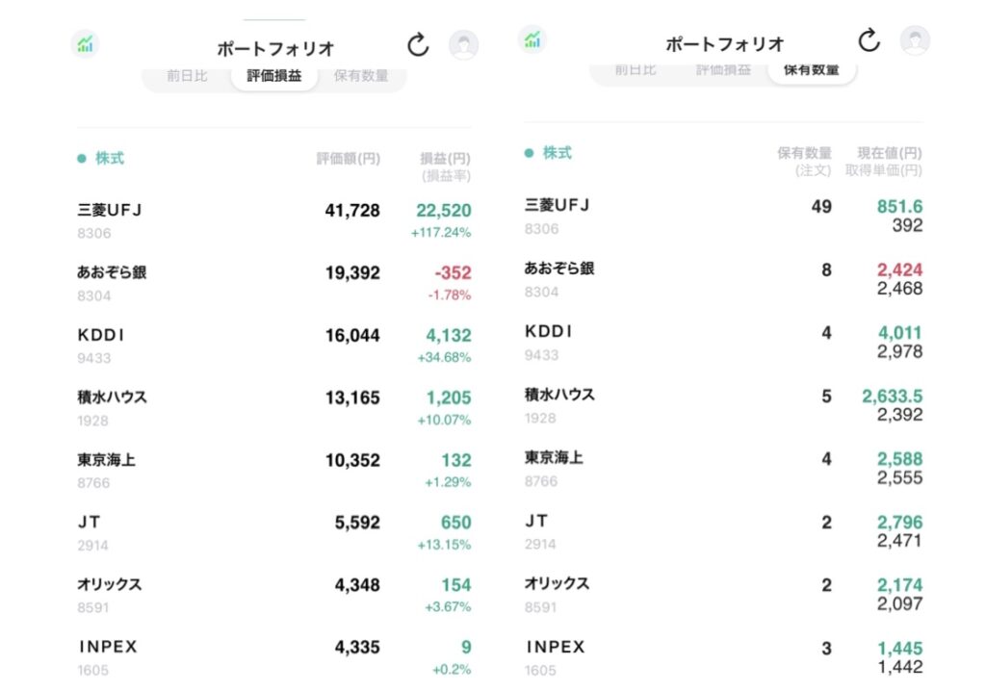This screenshot has height=692, width=986.
Task: Click the 損益(円) column header
Action: (x=445, y=159)
